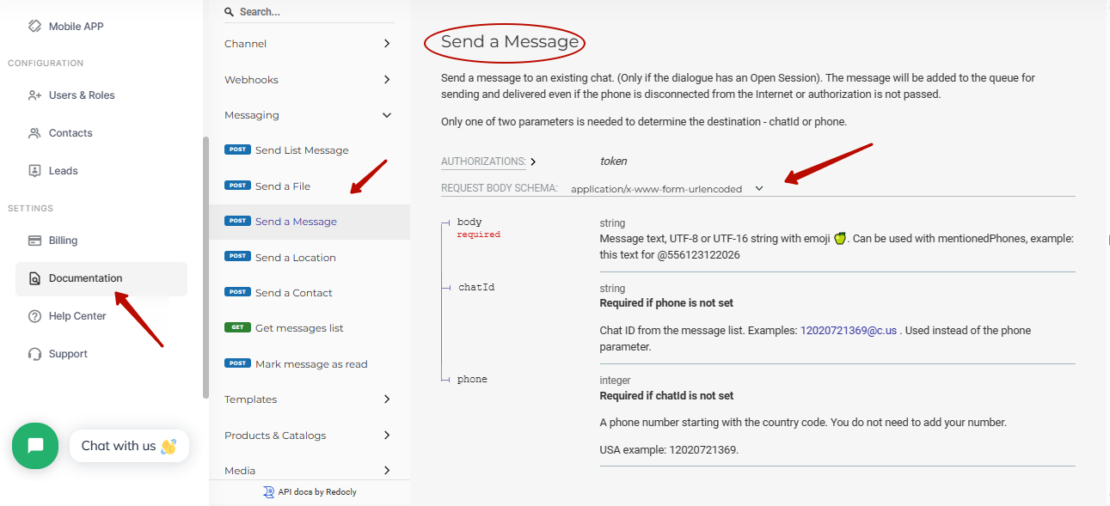Open the green chat bubble widget
The image size is (1110, 506).
35,445
